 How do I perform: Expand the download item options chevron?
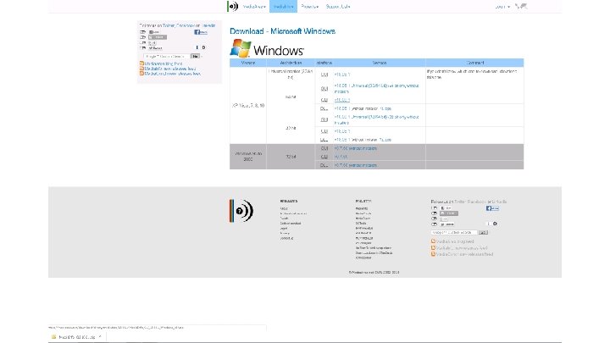[100, 337]
